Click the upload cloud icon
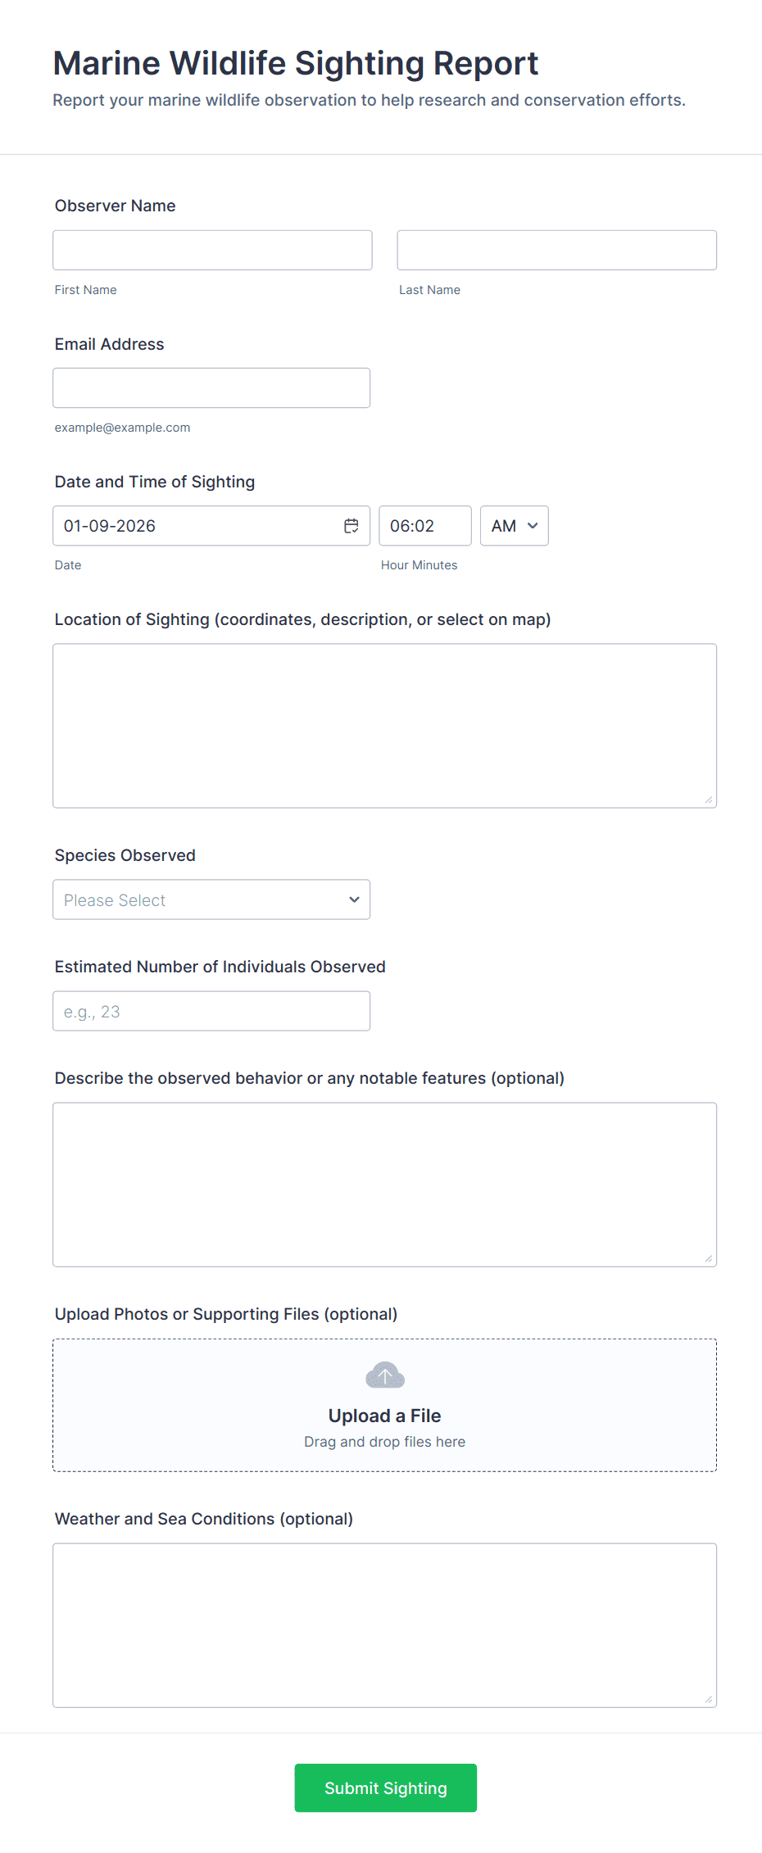Screen dimensions: 762x1853 click(x=384, y=1375)
